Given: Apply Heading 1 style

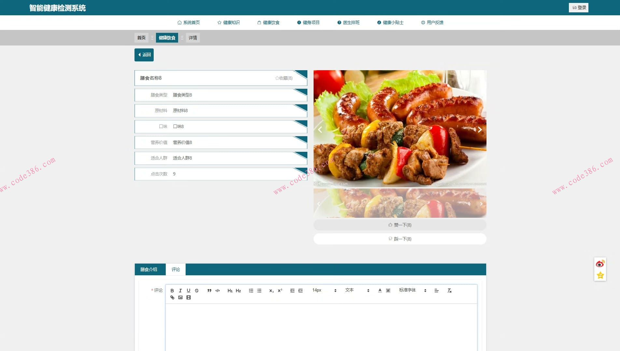Looking at the screenshot, I should [230, 291].
